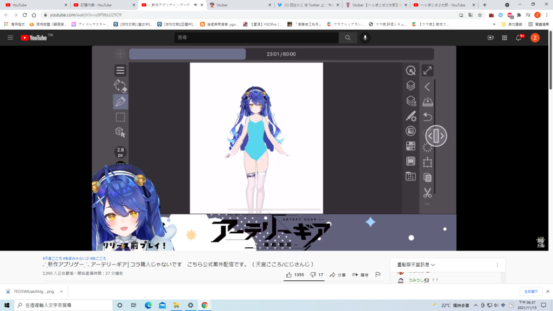Click the copy pages icon
This screenshot has width=553, height=311.
(x=428, y=177)
